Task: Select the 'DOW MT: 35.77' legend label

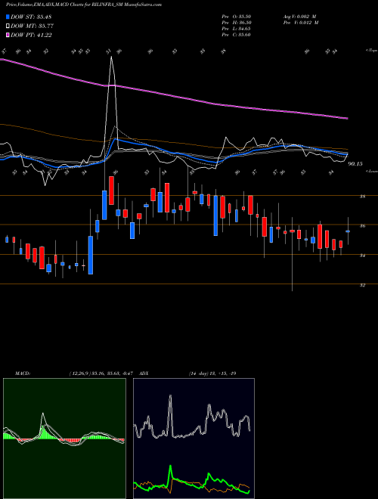Action: tap(32, 26)
